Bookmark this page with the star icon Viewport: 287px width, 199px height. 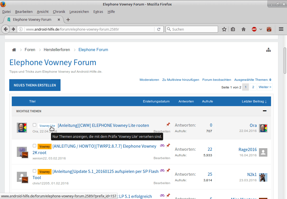(x=224, y=29)
